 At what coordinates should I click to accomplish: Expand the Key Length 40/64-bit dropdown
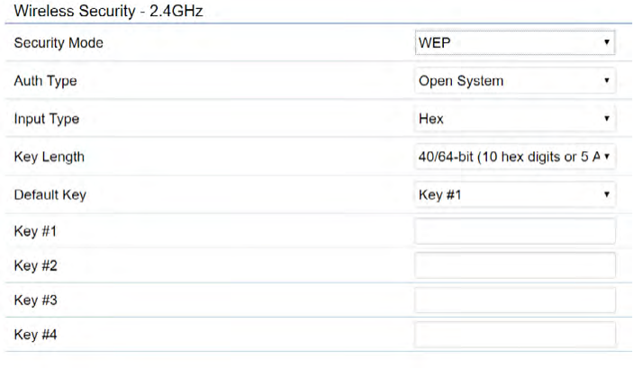click(514, 157)
